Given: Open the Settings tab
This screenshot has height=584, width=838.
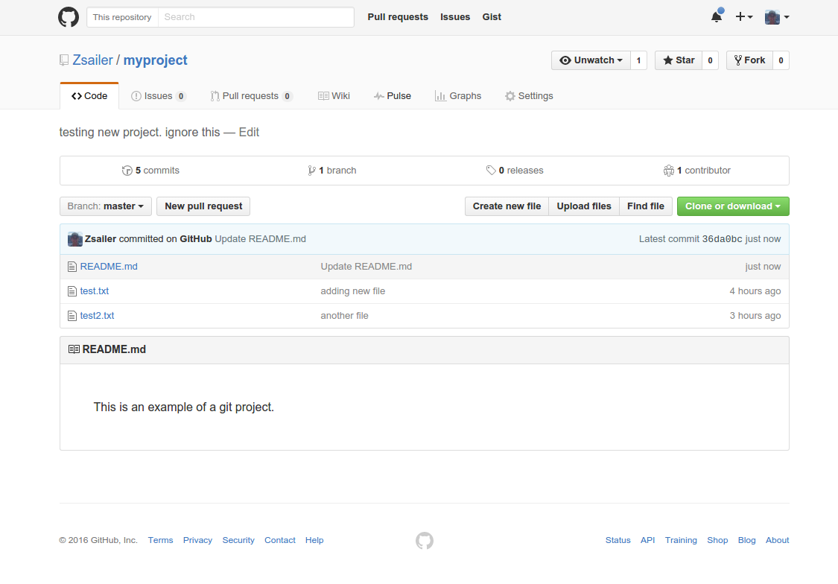Looking at the screenshot, I should point(529,96).
